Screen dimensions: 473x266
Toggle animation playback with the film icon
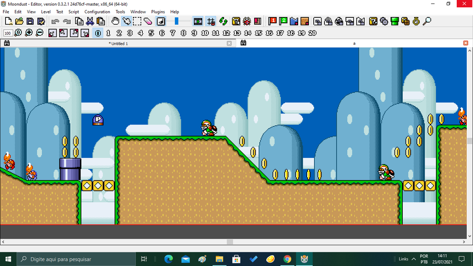click(x=198, y=21)
